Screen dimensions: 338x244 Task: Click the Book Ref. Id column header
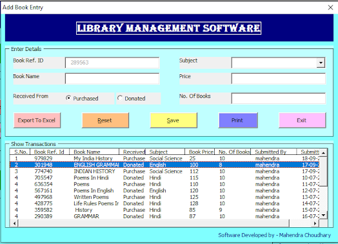49,152
